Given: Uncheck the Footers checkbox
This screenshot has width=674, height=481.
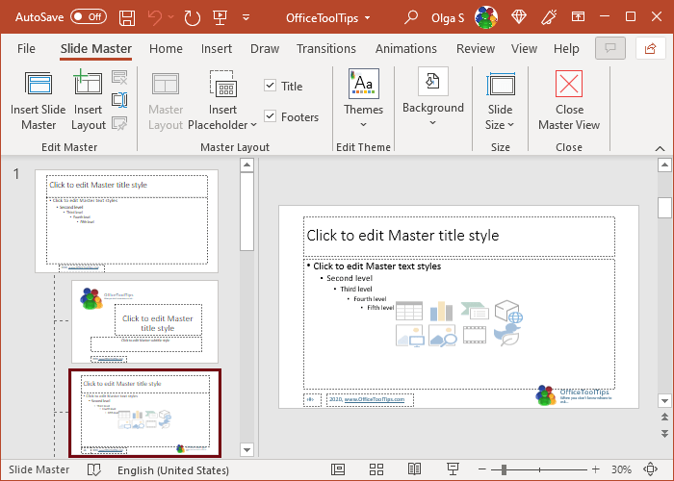Looking at the screenshot, I should tap(270, 116).
